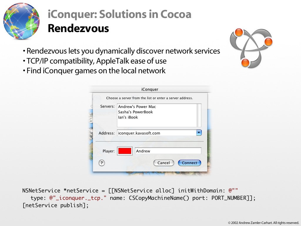The image size is (301, 226).
Task: Choose Ian's iBook in the servers list
Action: (x=128, y=117)
